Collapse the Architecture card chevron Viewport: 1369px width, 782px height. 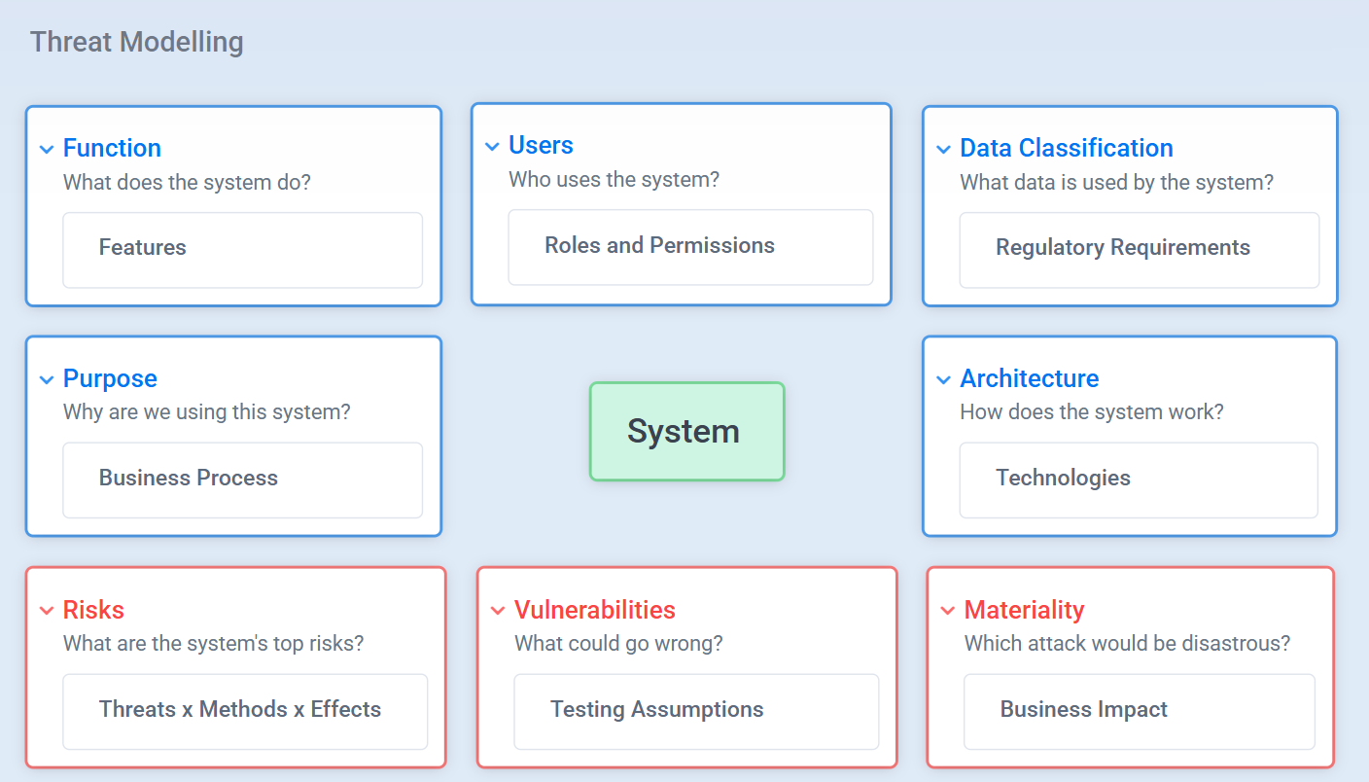[943, 379]
